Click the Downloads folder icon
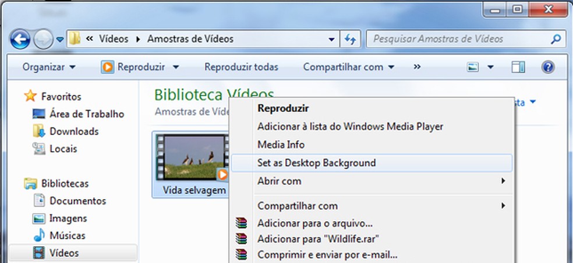 39,131
